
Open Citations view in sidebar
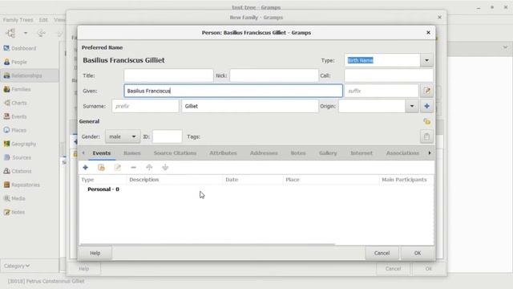click(18, 171)
